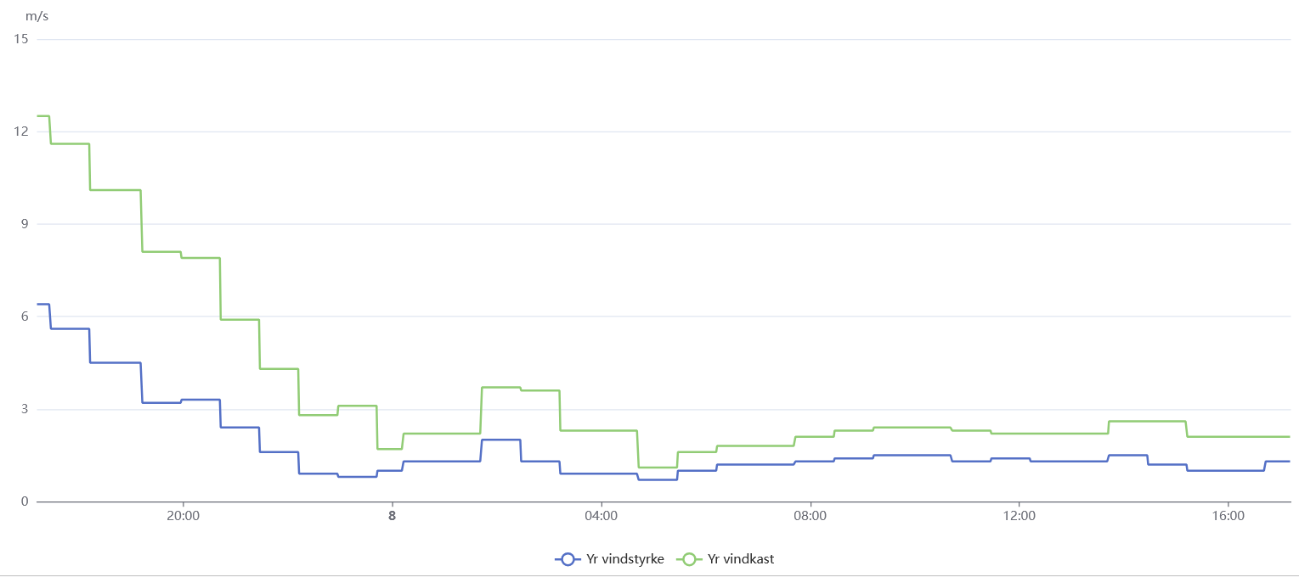Viewport: 1299px width, 577px height.
Task: Click the y-axis tick label 6
Action: 25,317
